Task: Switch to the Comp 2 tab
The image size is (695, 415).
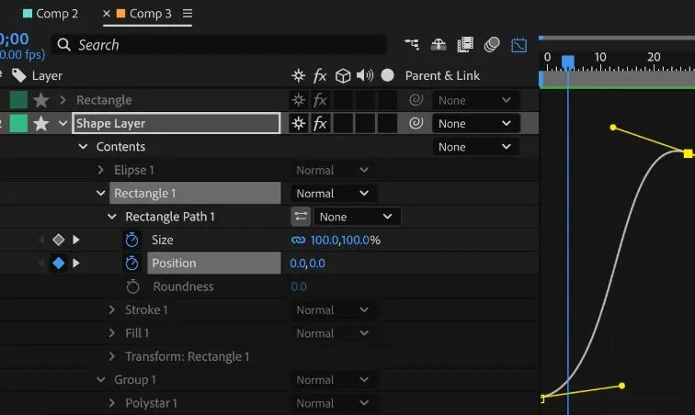Action: click(51, 14)
